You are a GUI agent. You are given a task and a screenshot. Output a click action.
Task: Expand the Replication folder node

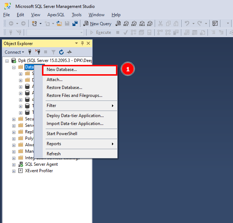14,132
